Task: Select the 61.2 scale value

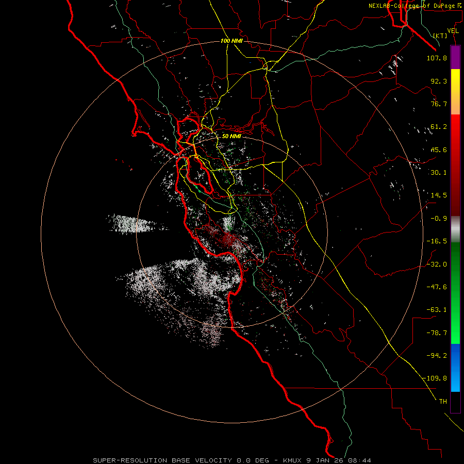Action: [x=439, y=127]
